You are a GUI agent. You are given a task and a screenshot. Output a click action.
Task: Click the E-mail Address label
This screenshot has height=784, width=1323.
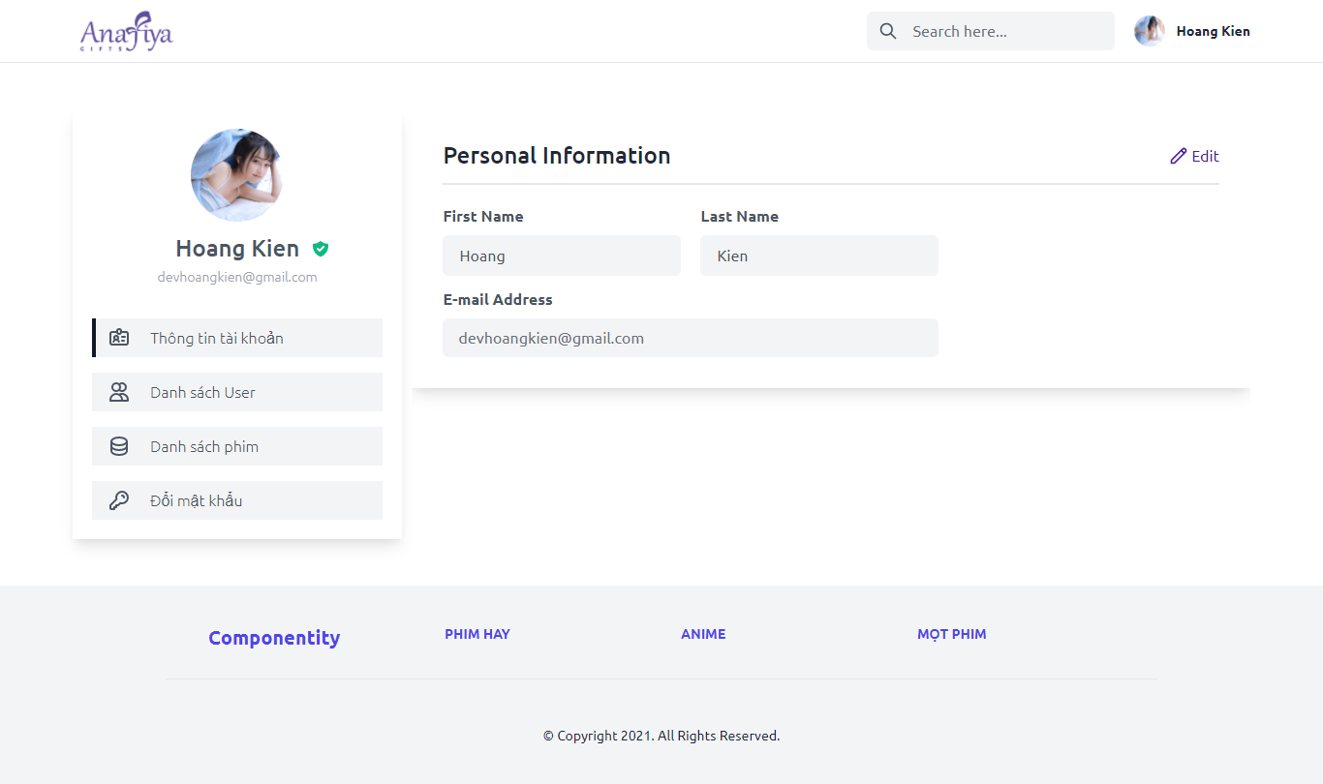pos(498,300)
